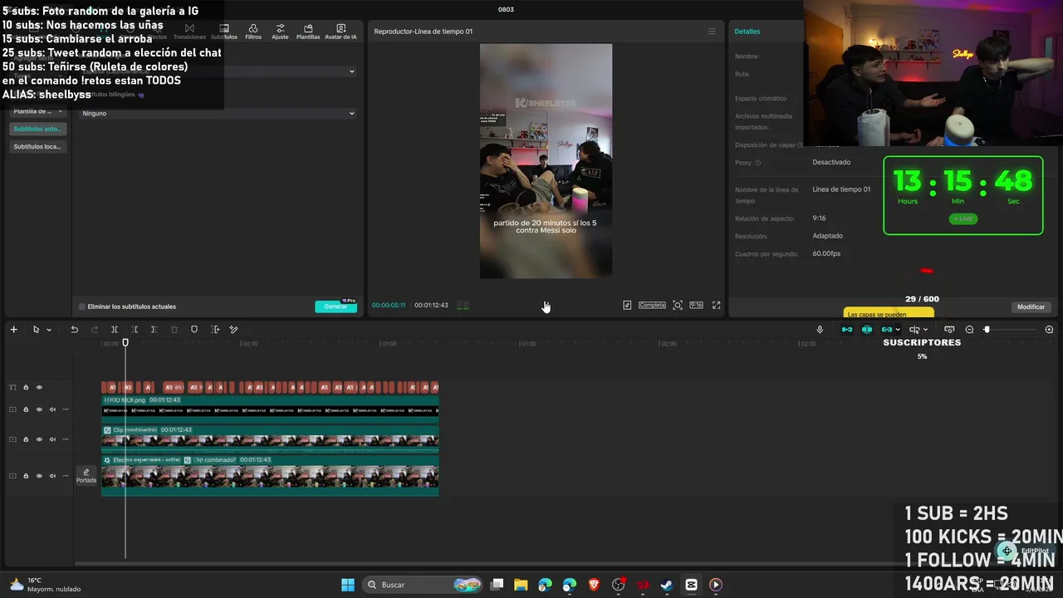Screen dimensions: 1063x598
Task: Undo the last action
Action: [x=74, y=330]
